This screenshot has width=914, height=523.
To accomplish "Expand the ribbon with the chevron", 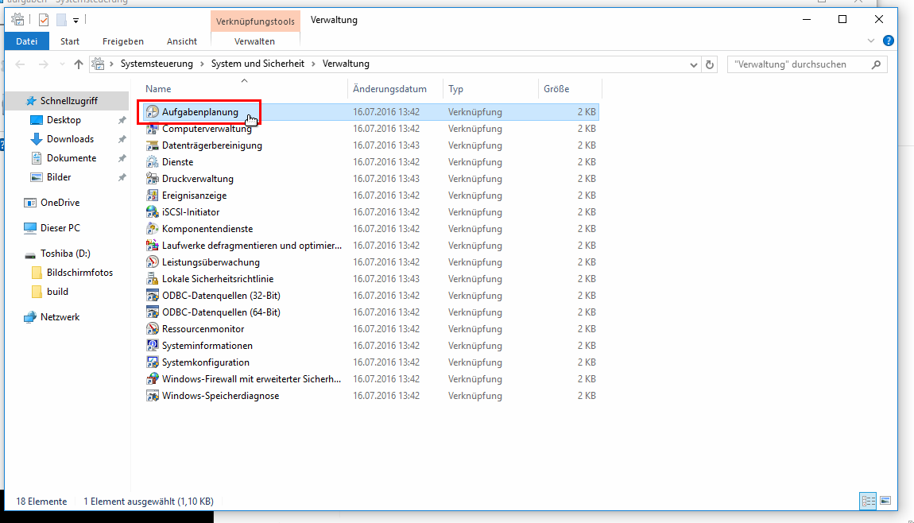I will pyautogui.click(x=871, y=41).
